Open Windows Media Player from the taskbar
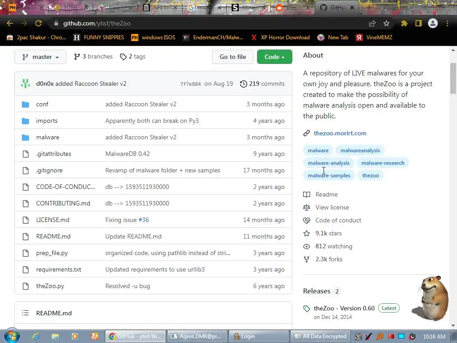 click(75, 336)
